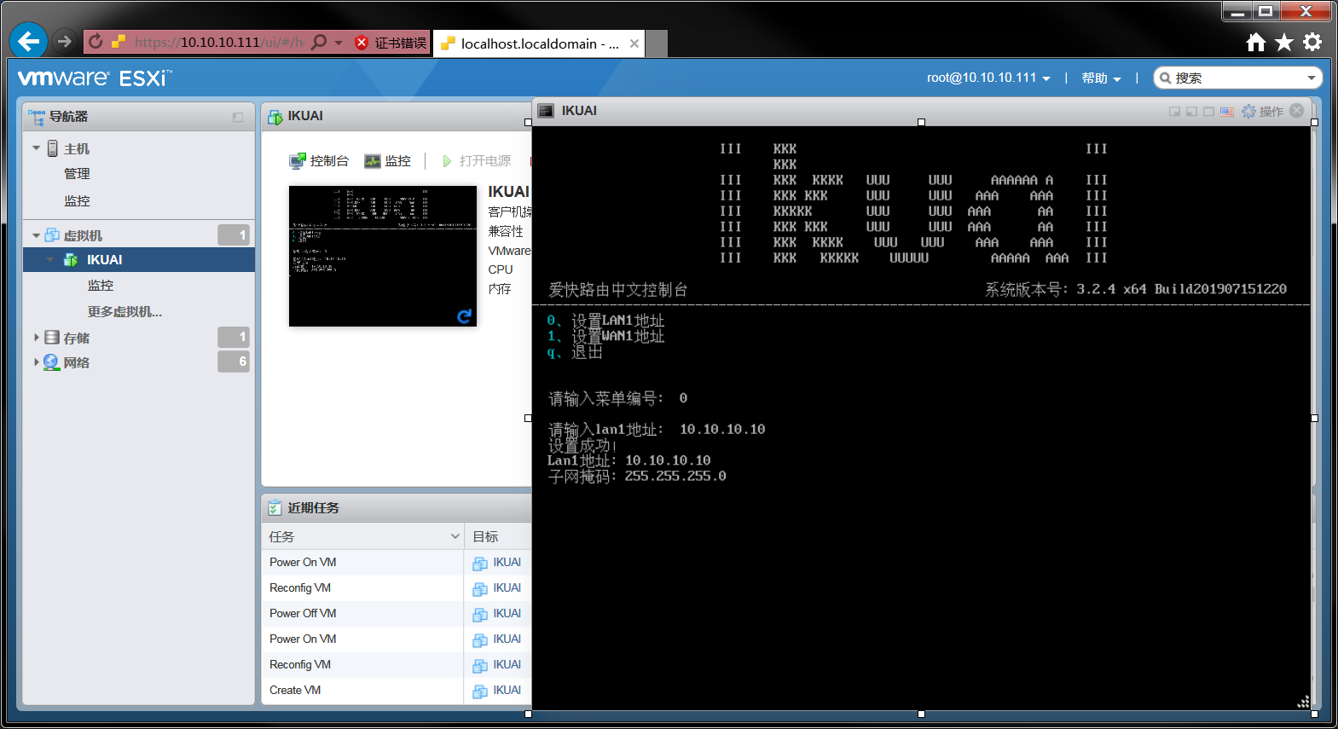Click the IKUAI VM header icon
Viewport: 1338px width, 729px height.
pyautogui.click(x=275, y=117)
